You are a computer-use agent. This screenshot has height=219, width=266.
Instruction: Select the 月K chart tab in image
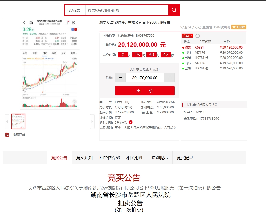pos(63,53)
